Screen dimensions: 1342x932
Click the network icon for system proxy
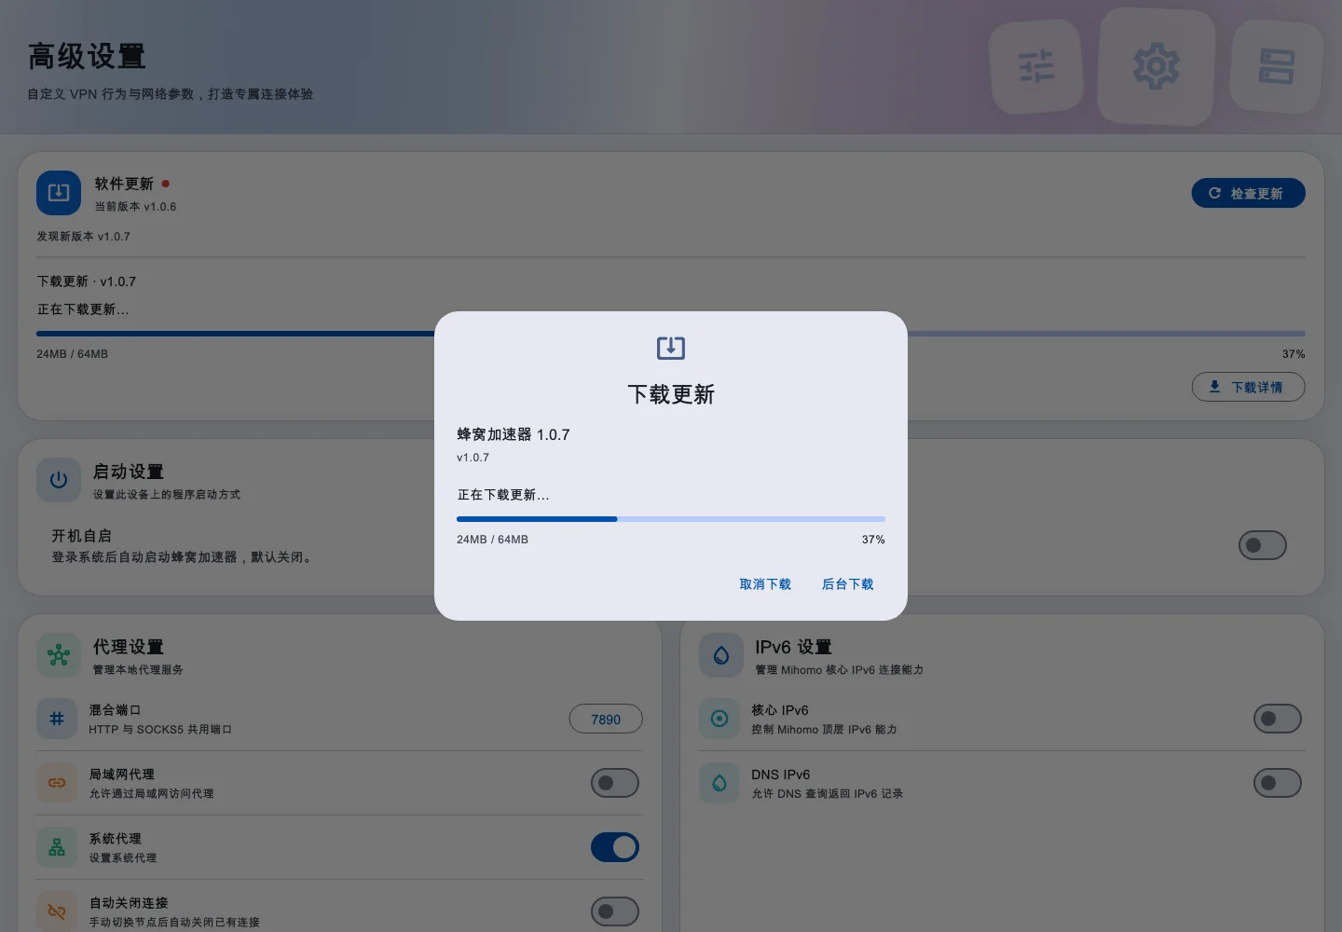click(57, 847)
